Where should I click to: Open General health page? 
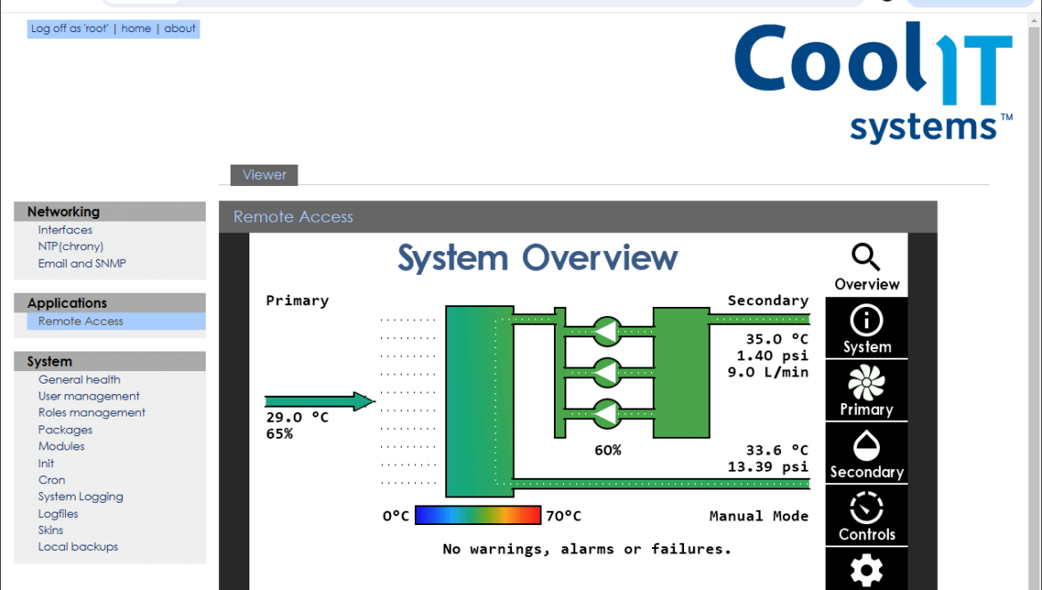click(x=79, y=380)
